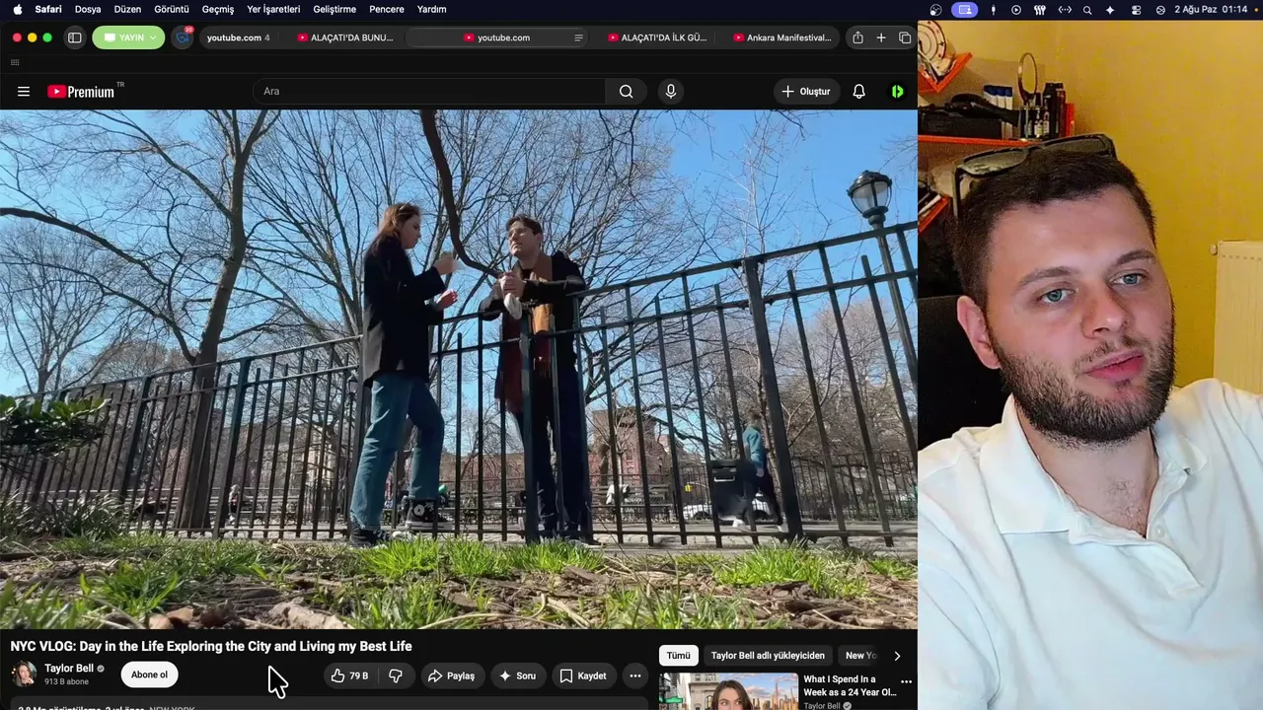Click the screen sharing menu bar icon
1263x710 pixels.
point(964,10)
